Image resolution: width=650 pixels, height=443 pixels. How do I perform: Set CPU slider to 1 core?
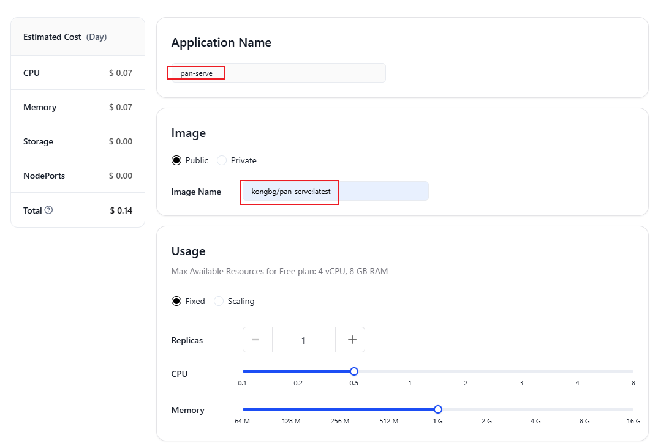click(x=410, y=371)
